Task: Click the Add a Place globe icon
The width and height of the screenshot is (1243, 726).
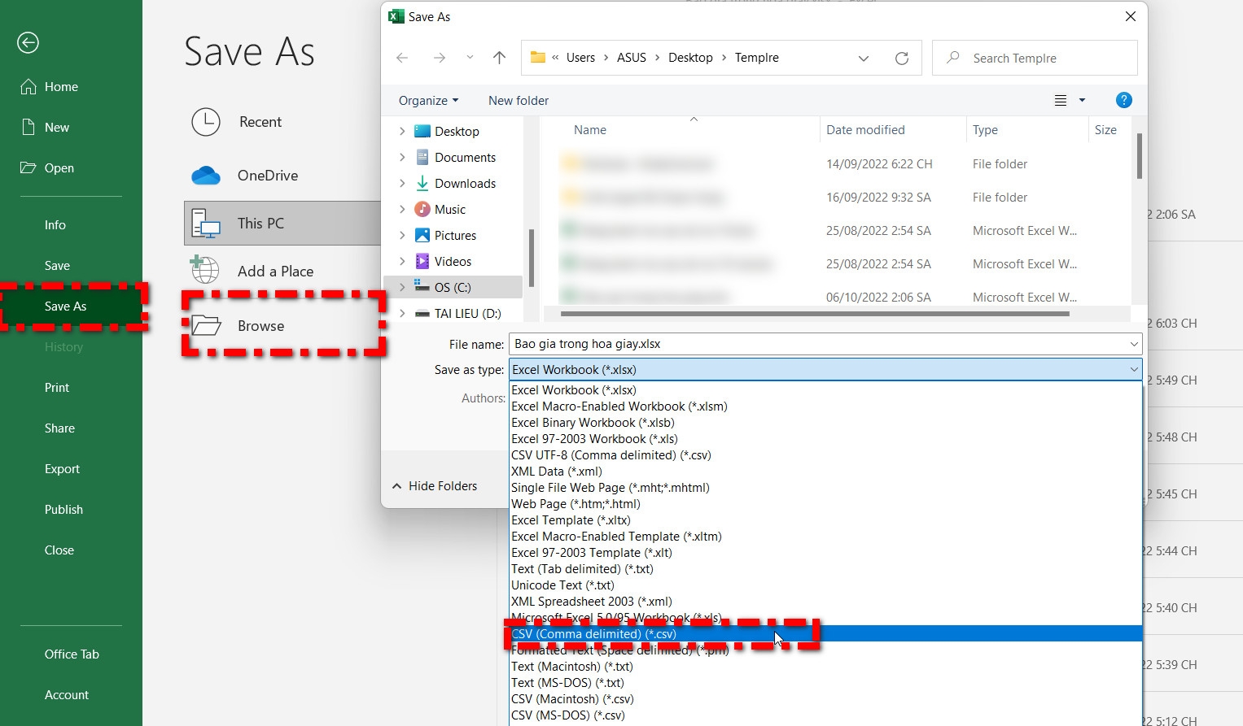Action: 204,269
